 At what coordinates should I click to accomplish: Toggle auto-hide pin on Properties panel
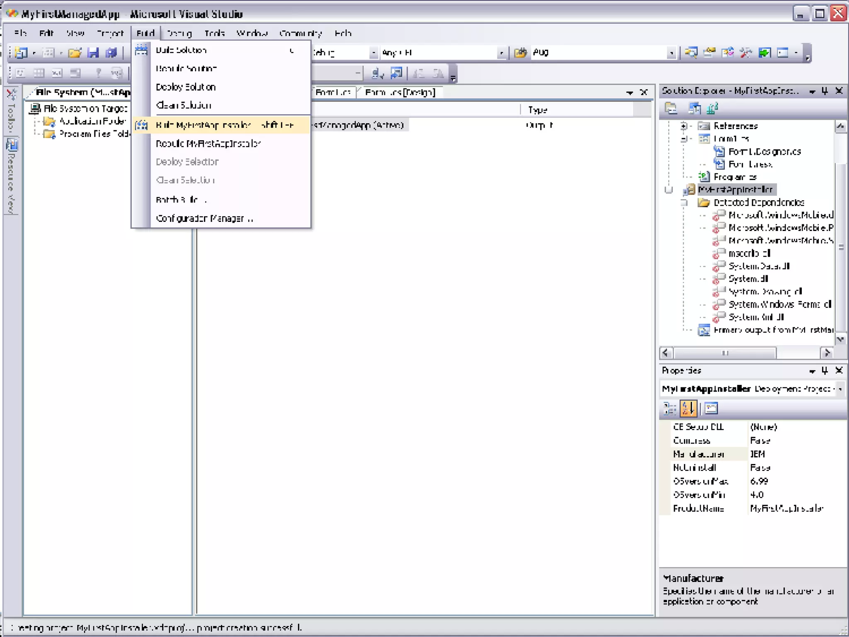tap(825, 370)
